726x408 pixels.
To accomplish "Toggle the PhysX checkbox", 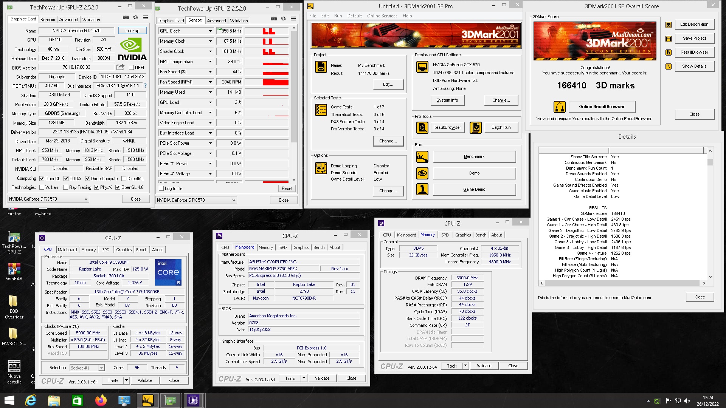I will (96, 187).
